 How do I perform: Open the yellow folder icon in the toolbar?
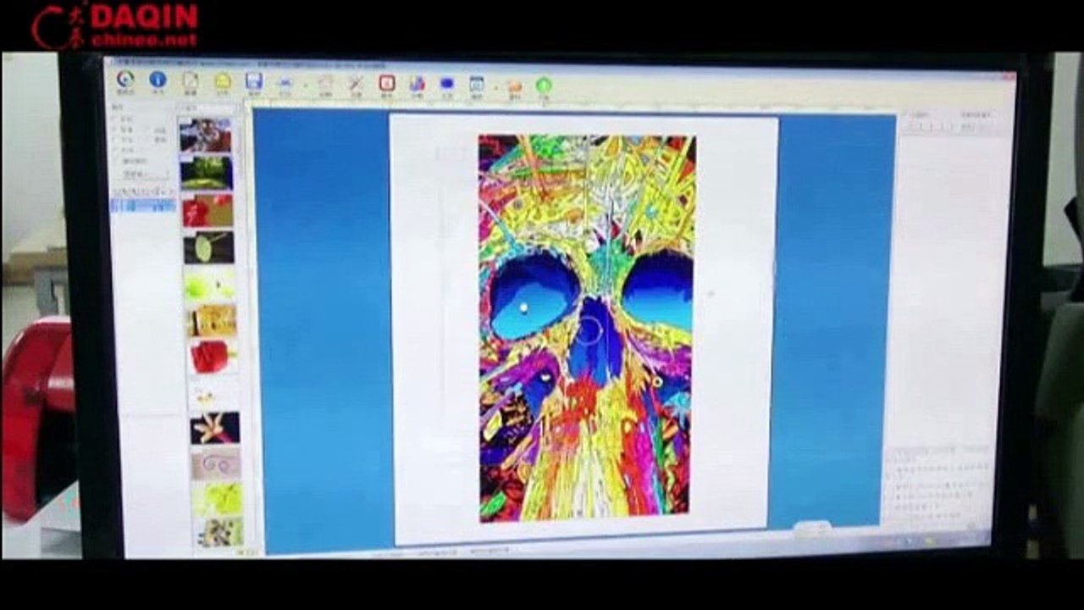pos(223,81)
